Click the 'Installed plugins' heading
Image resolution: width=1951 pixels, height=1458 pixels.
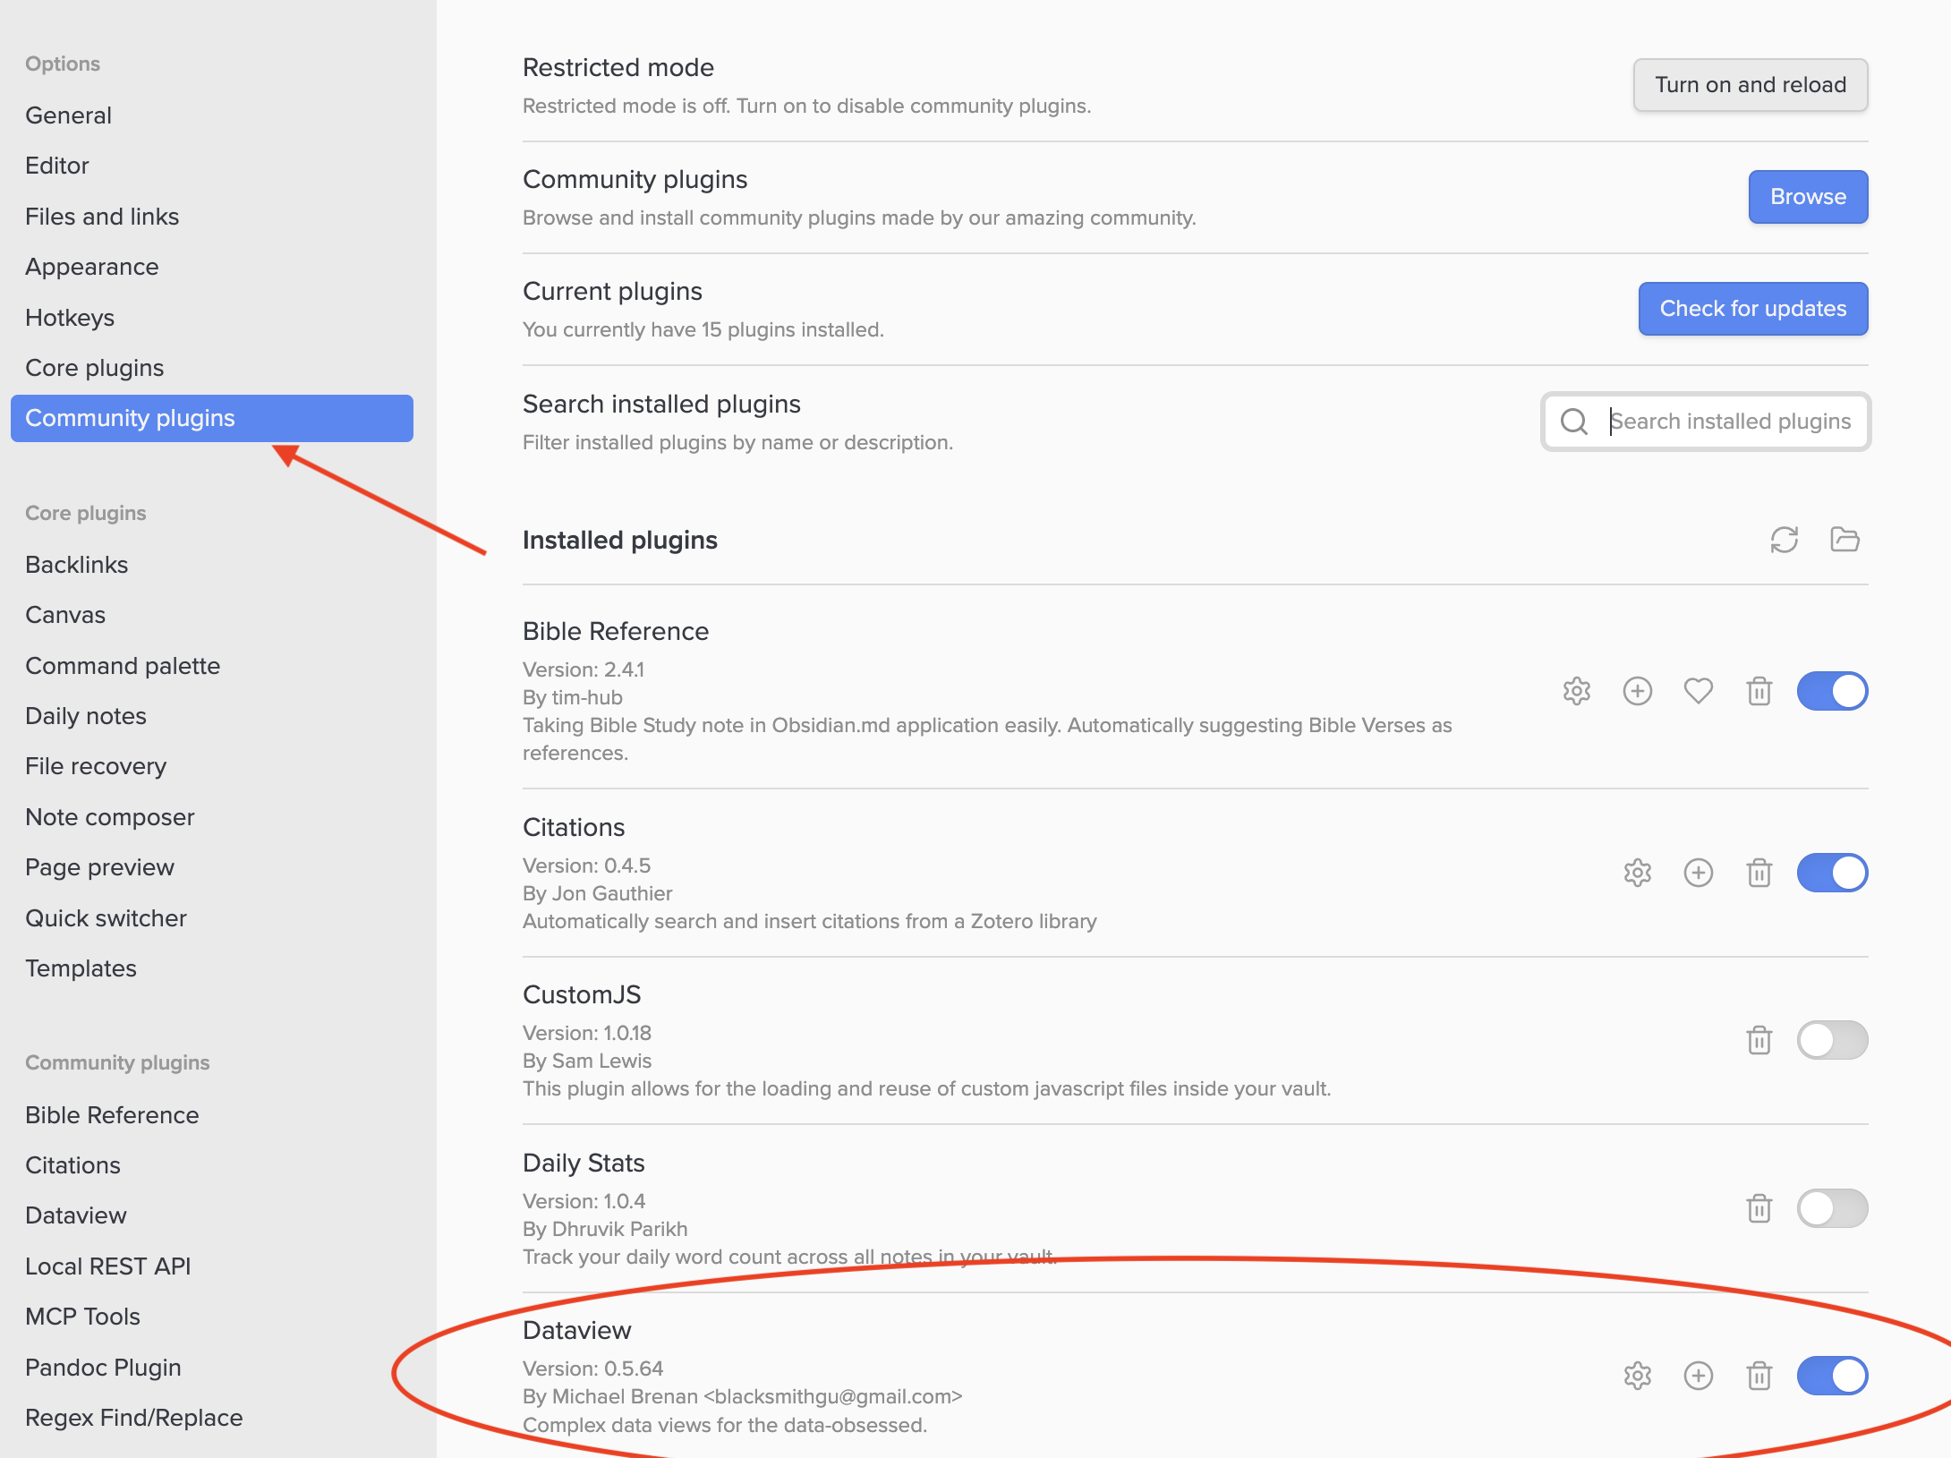click(x=620, y=540)
